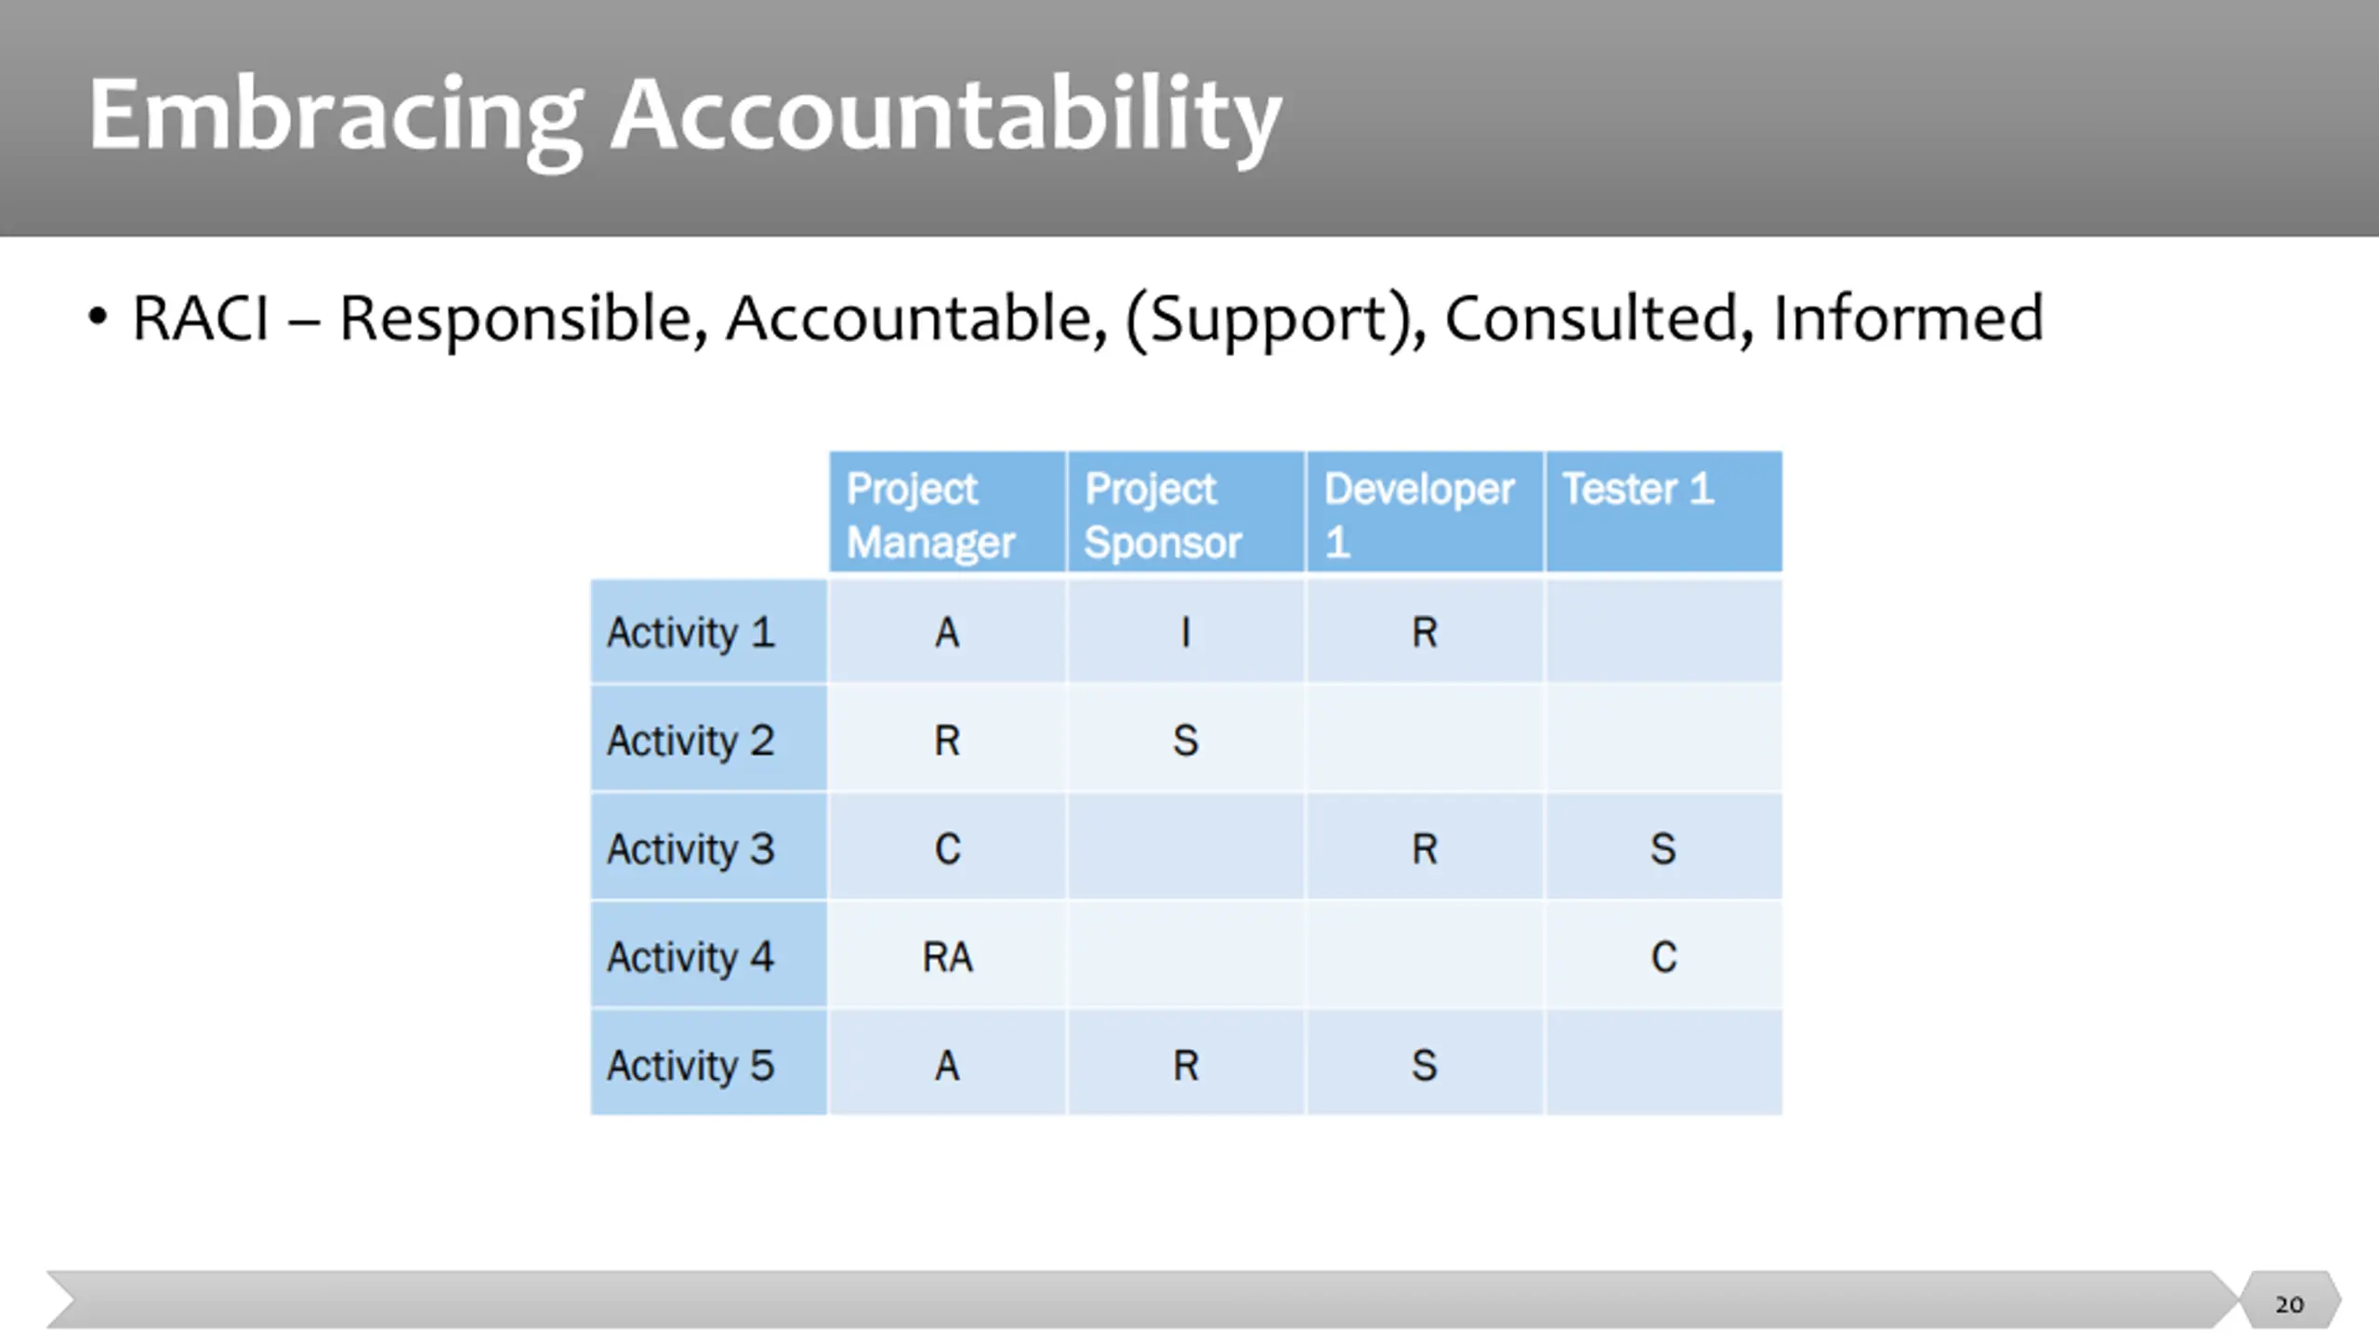Viewport: 2379px width, 1338px height.
Task: Select the RACI bullet point text
Action: click(1087, 319)
